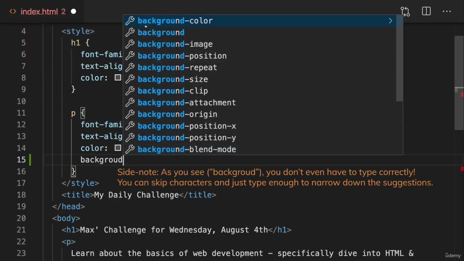Screen dimensions: 464x261
Task: Place cursor in the typed 'backgroud' text
Action: 101,160
